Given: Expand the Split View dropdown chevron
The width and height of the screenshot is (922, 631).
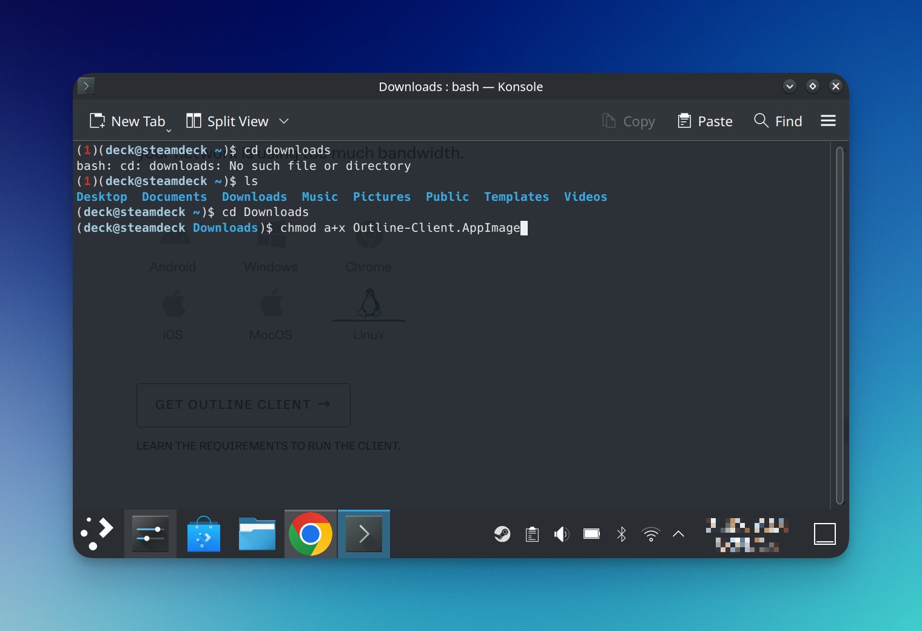Looking at the screenshot, I should (x=284, y=121).
